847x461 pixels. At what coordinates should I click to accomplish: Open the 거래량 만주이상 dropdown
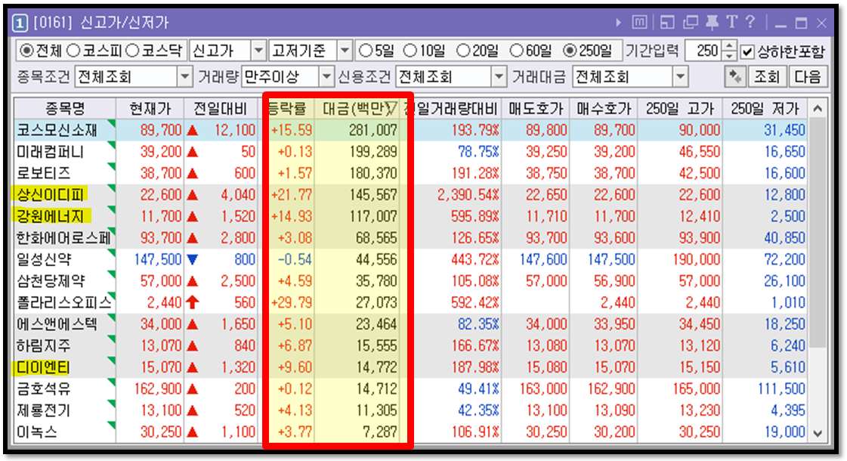coord(326,77)
